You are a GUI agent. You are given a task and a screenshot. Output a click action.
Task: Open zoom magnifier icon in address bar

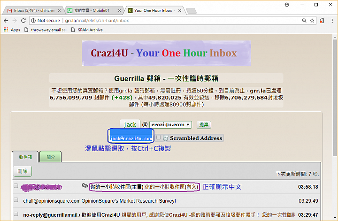304,21
